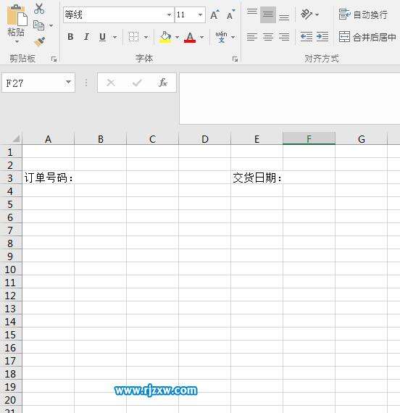Apply yellow fill color bucket
400x413 pixels.
click(165, 37)
